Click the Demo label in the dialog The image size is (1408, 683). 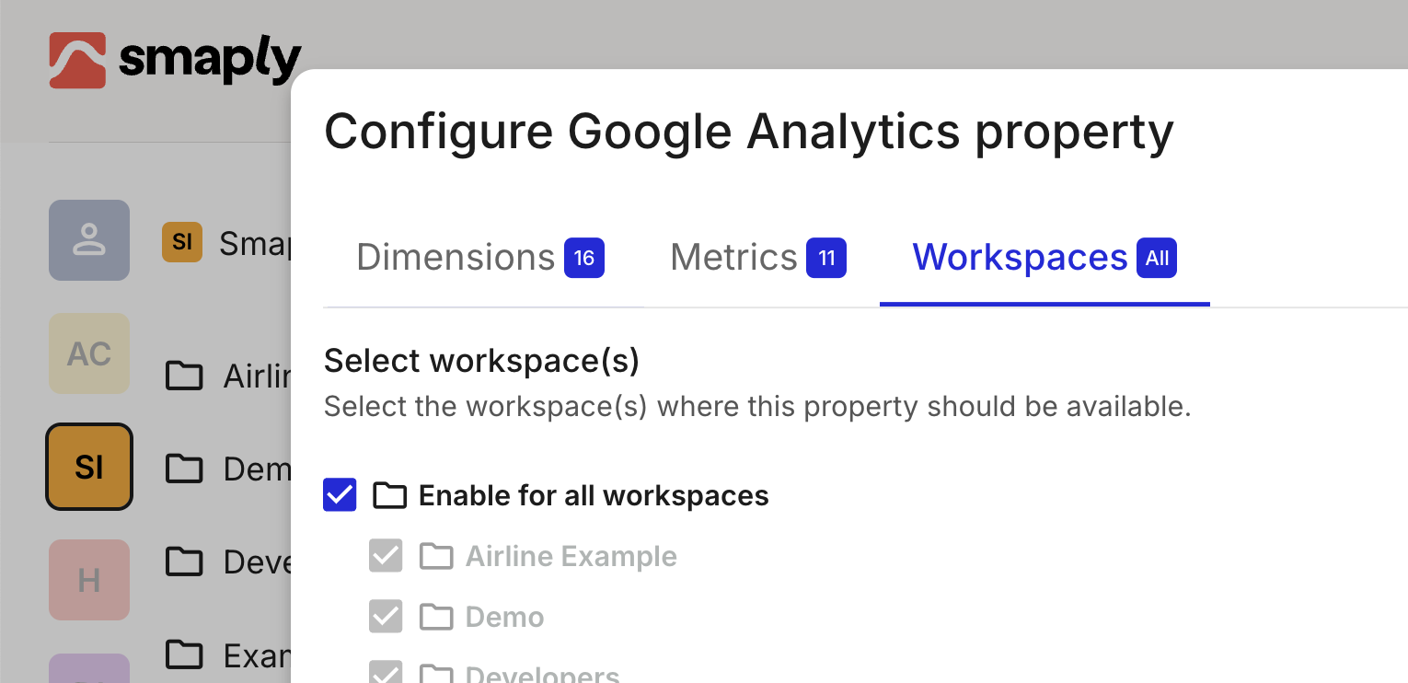pyautogui.click(x=505, y=618)
